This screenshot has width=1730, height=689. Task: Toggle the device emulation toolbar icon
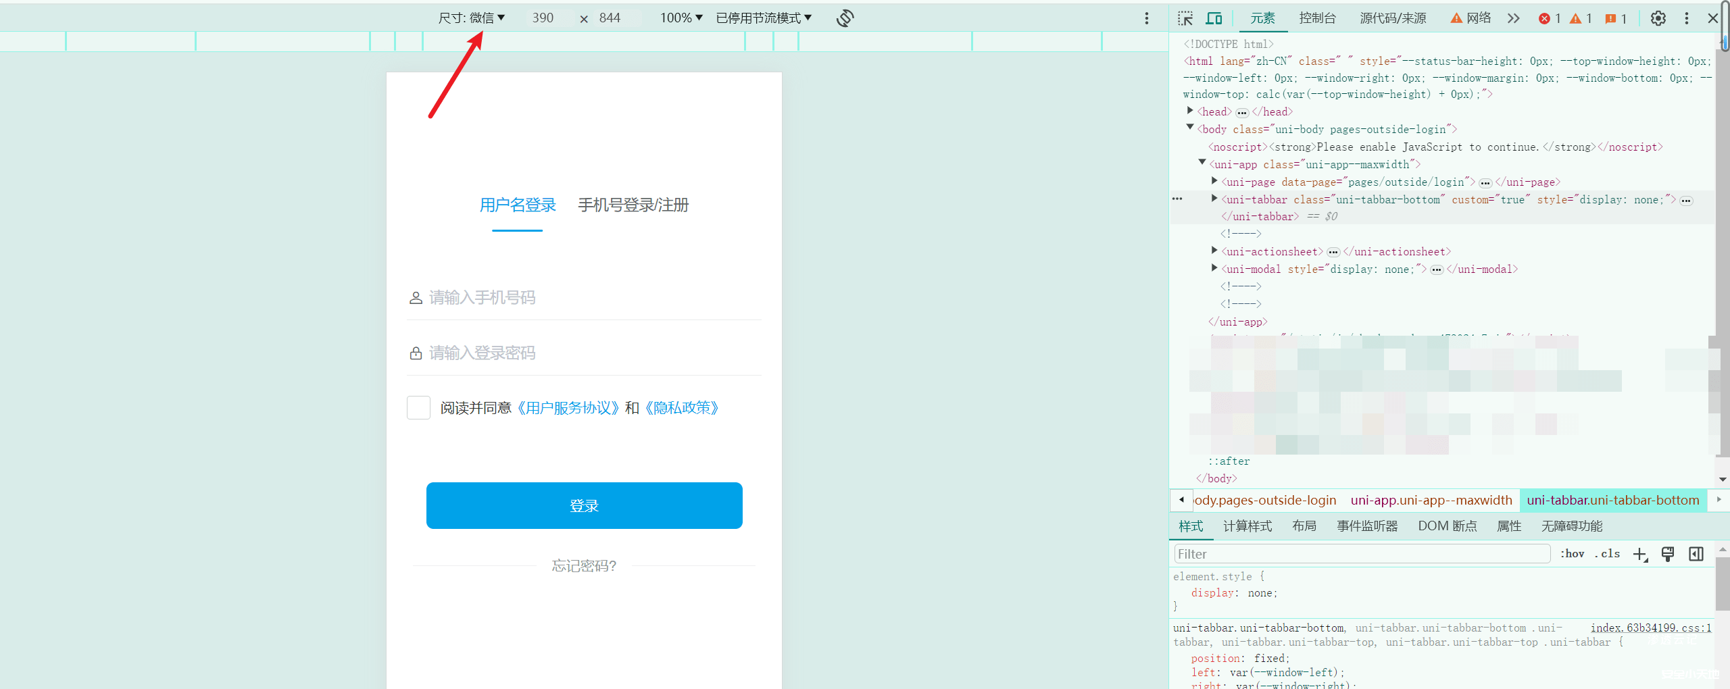[x=1214, y=18]
